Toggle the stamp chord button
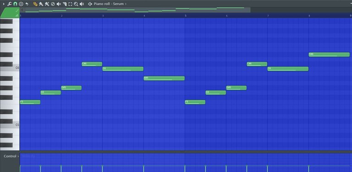The image size is (352, 172). 21,4
